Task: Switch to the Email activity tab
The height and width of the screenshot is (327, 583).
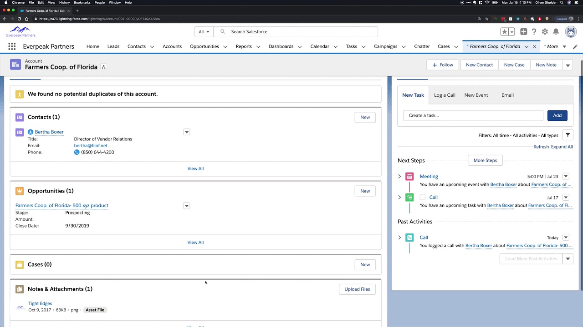Action: click(x=507, y=95)
